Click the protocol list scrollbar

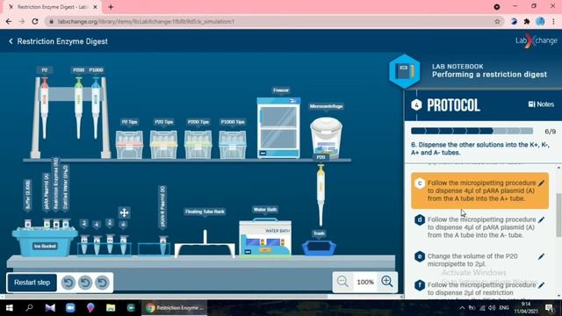pos(558,215)
